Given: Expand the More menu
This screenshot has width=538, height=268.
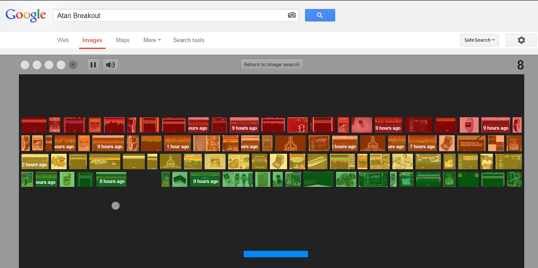Looking at the screenshot, I should point(152,40).
